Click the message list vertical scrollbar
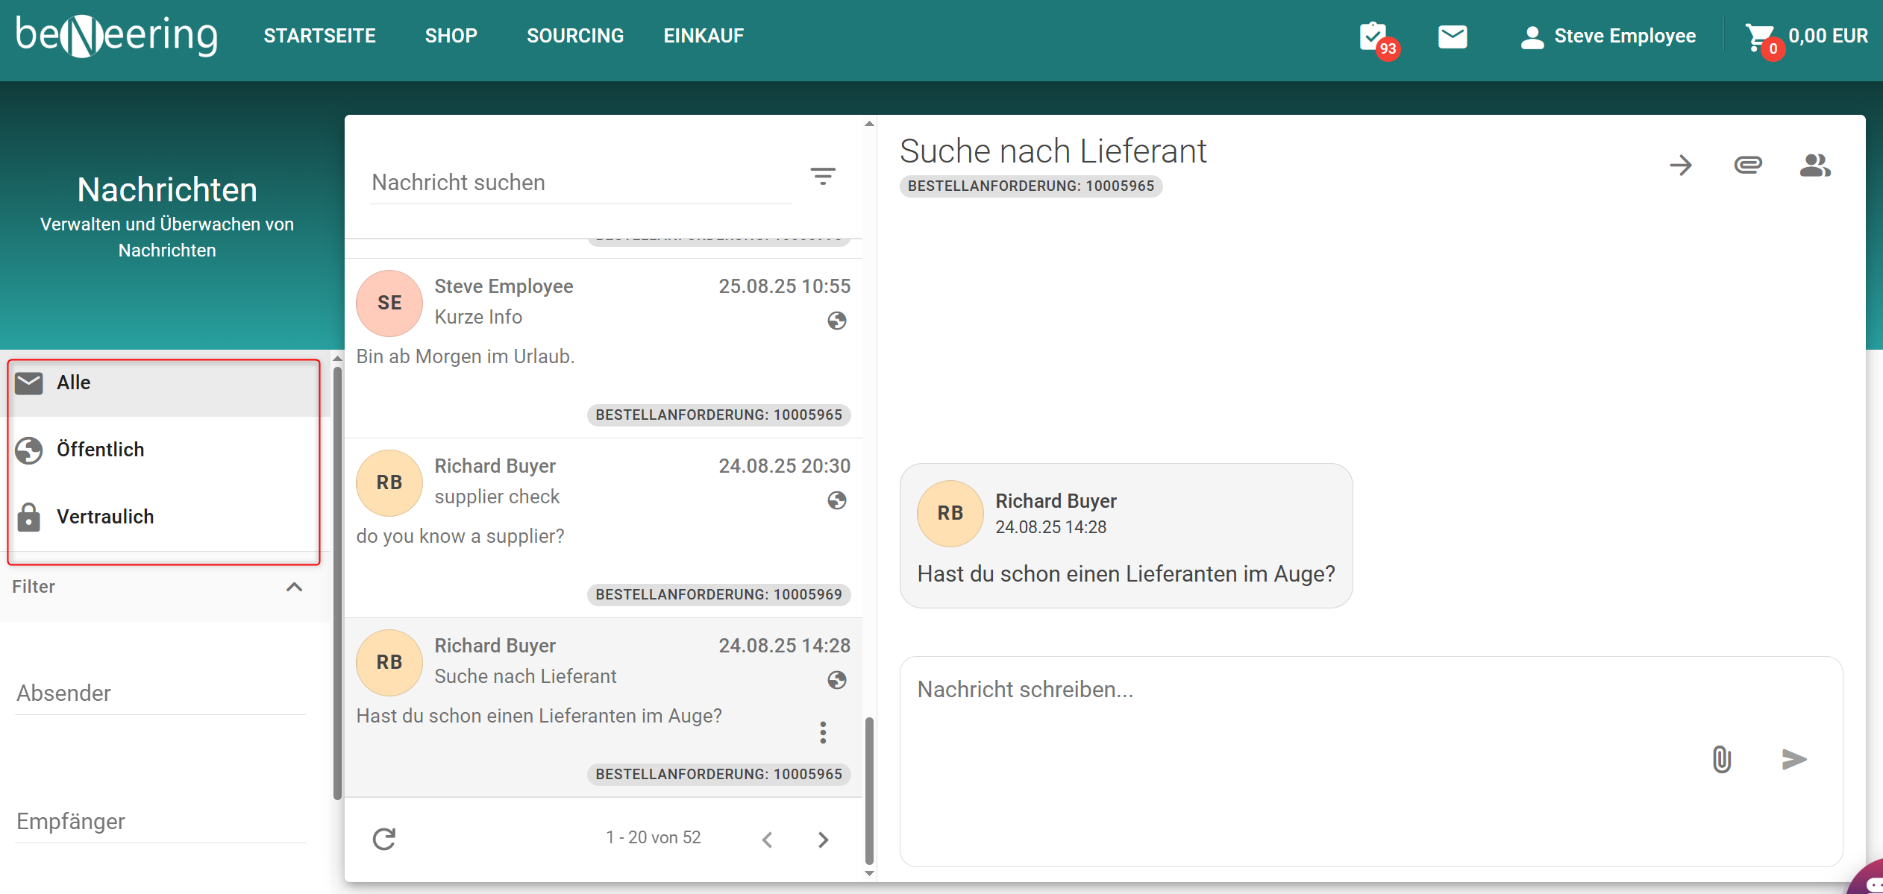 point(869,790)
